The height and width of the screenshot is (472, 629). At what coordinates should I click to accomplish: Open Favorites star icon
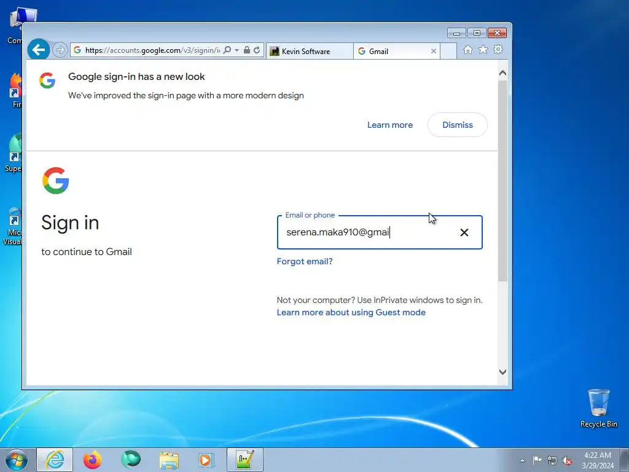click(483, 50)
